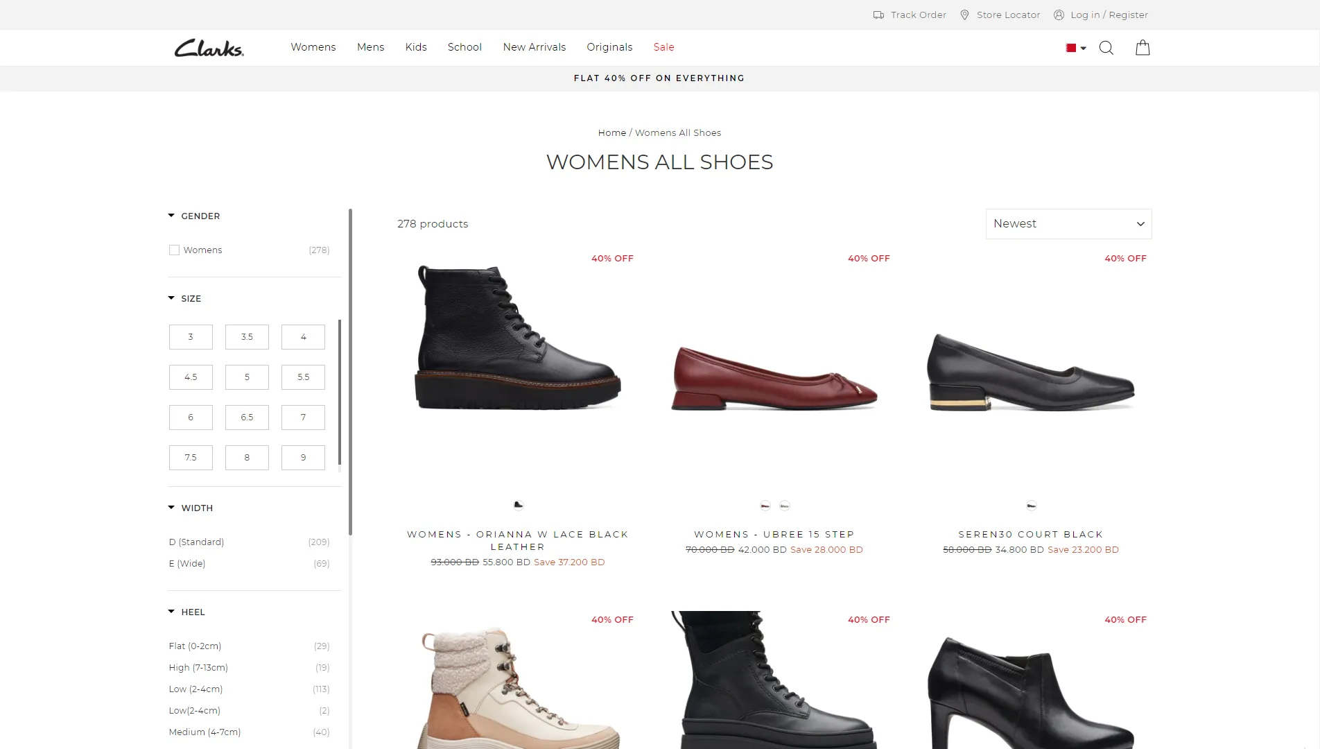1320x749 pixels.
Task: Click the Bahrain flag country selector
Action: [x=1076, y=48]
